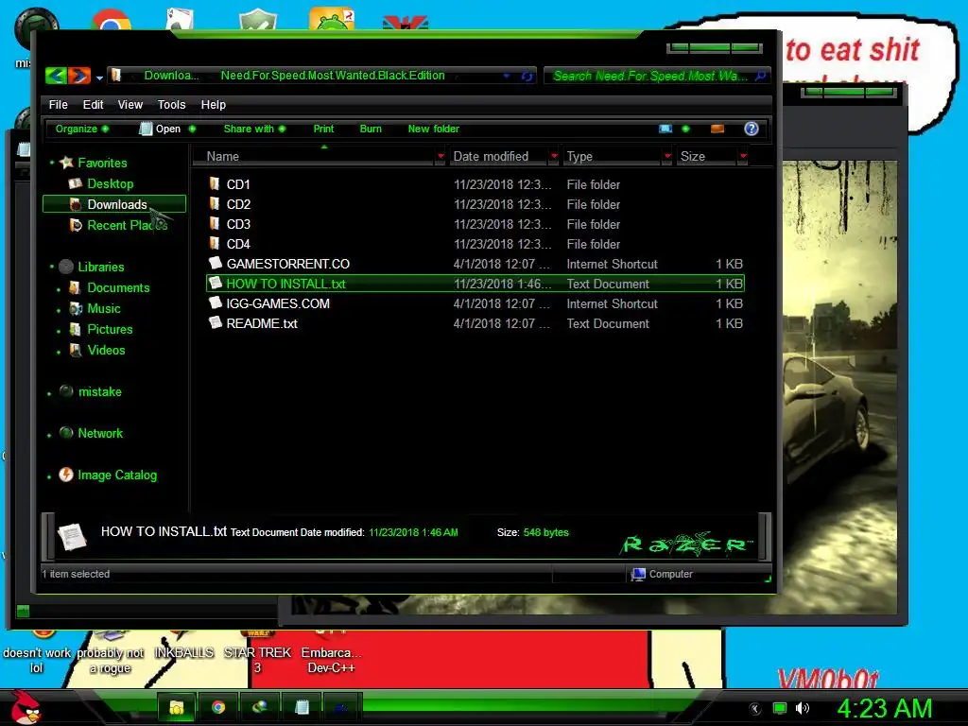The height and width of the screenshot is (726, 968).
Task: Collapse the Favorites group
Action: coord(52,163)
